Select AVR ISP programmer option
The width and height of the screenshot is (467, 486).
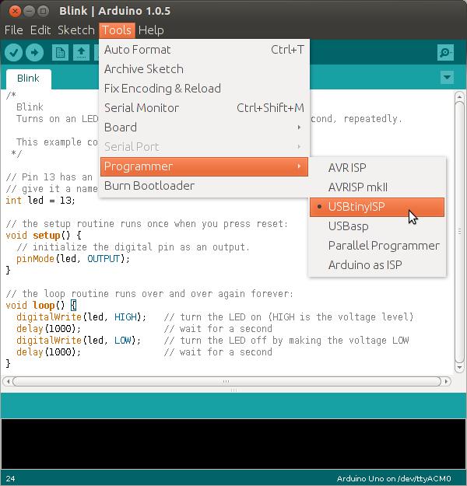click(x=347, y=167)
